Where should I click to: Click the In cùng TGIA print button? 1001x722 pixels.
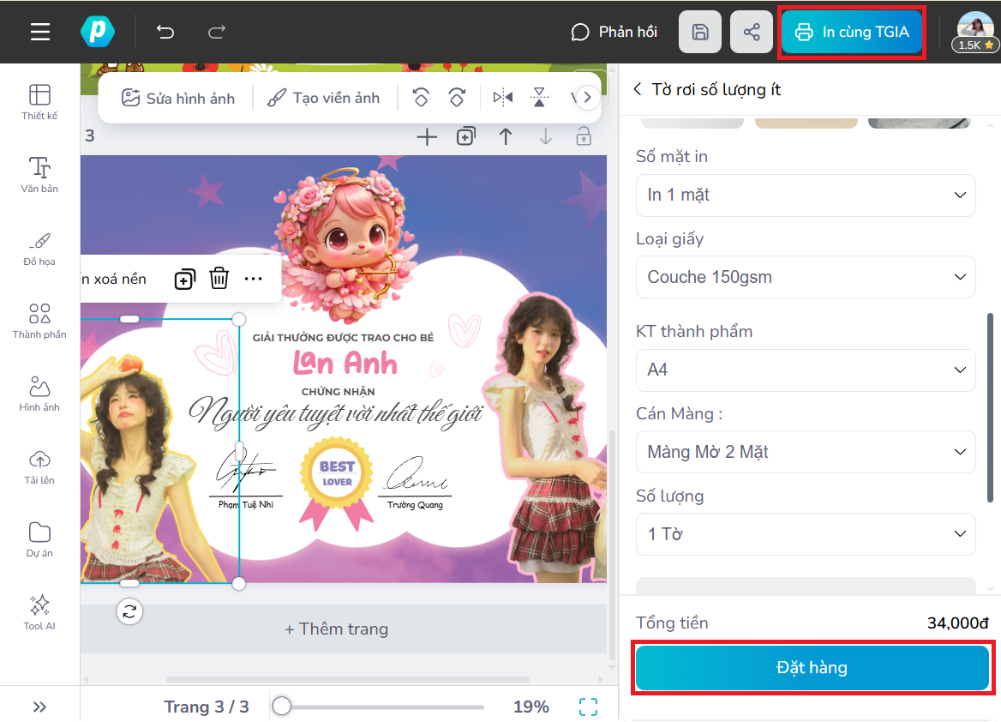(x=851, y=31)
